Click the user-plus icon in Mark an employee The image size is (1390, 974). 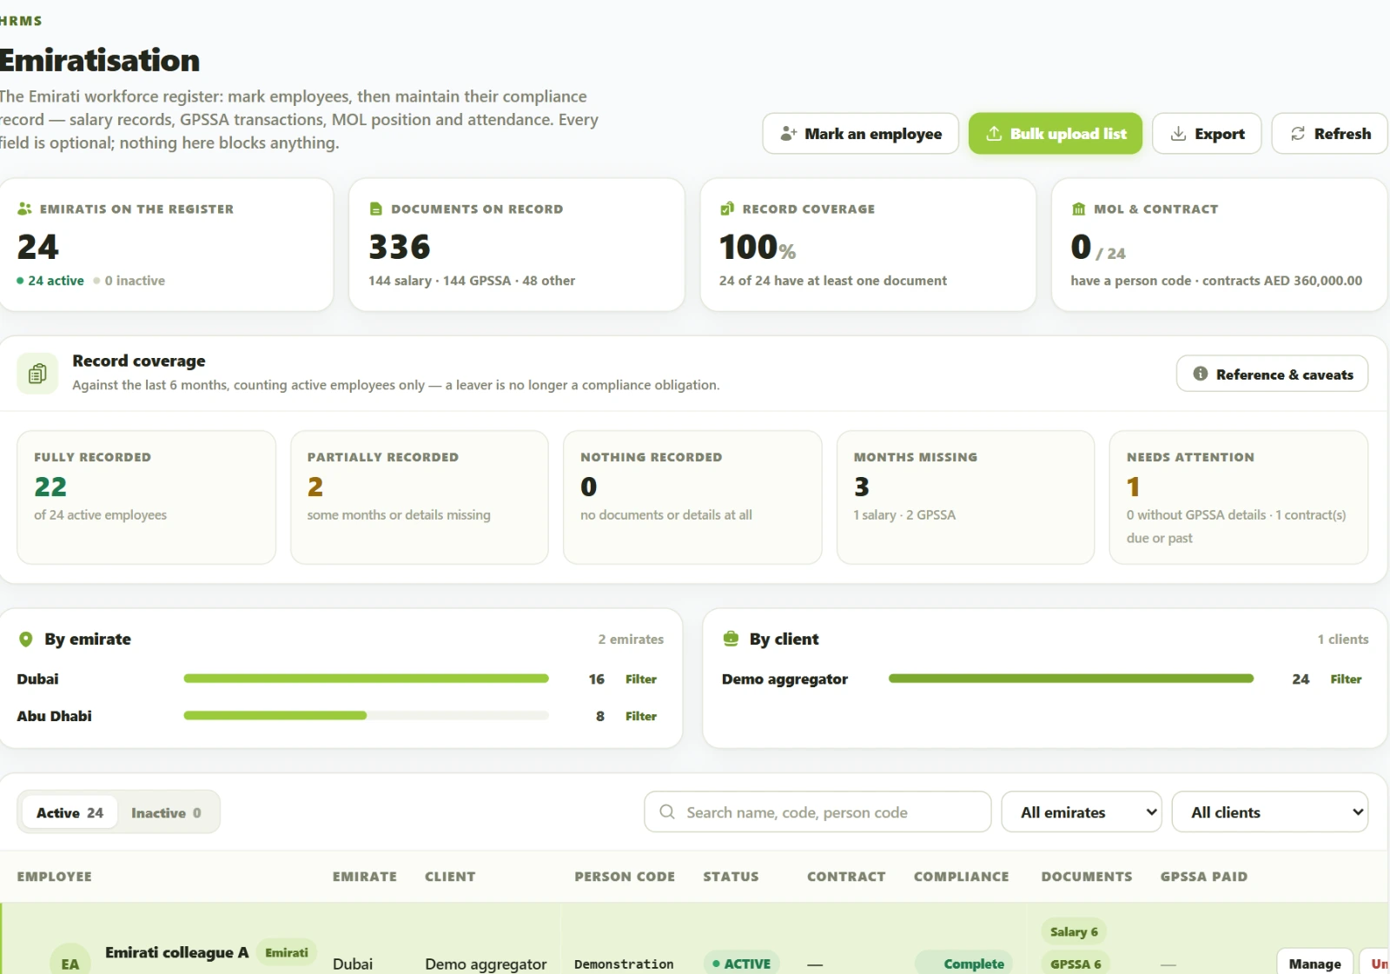pyautogui.click(x=788, y=134)
